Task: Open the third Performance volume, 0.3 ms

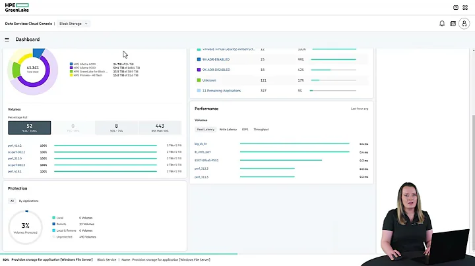Action: (206, 161)
